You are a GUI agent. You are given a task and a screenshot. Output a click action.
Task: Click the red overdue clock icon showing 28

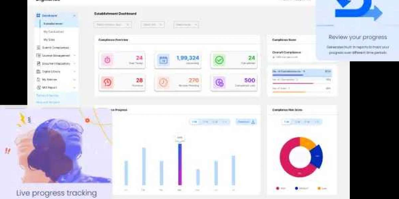[107, 82]
